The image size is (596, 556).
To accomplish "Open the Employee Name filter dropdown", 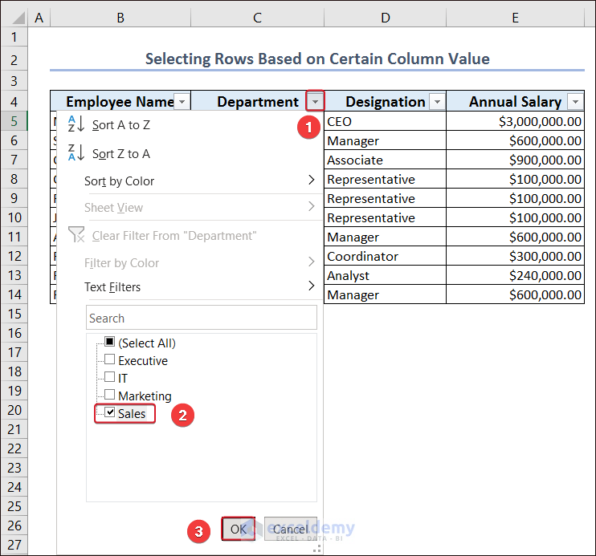I will coord(182,102).
